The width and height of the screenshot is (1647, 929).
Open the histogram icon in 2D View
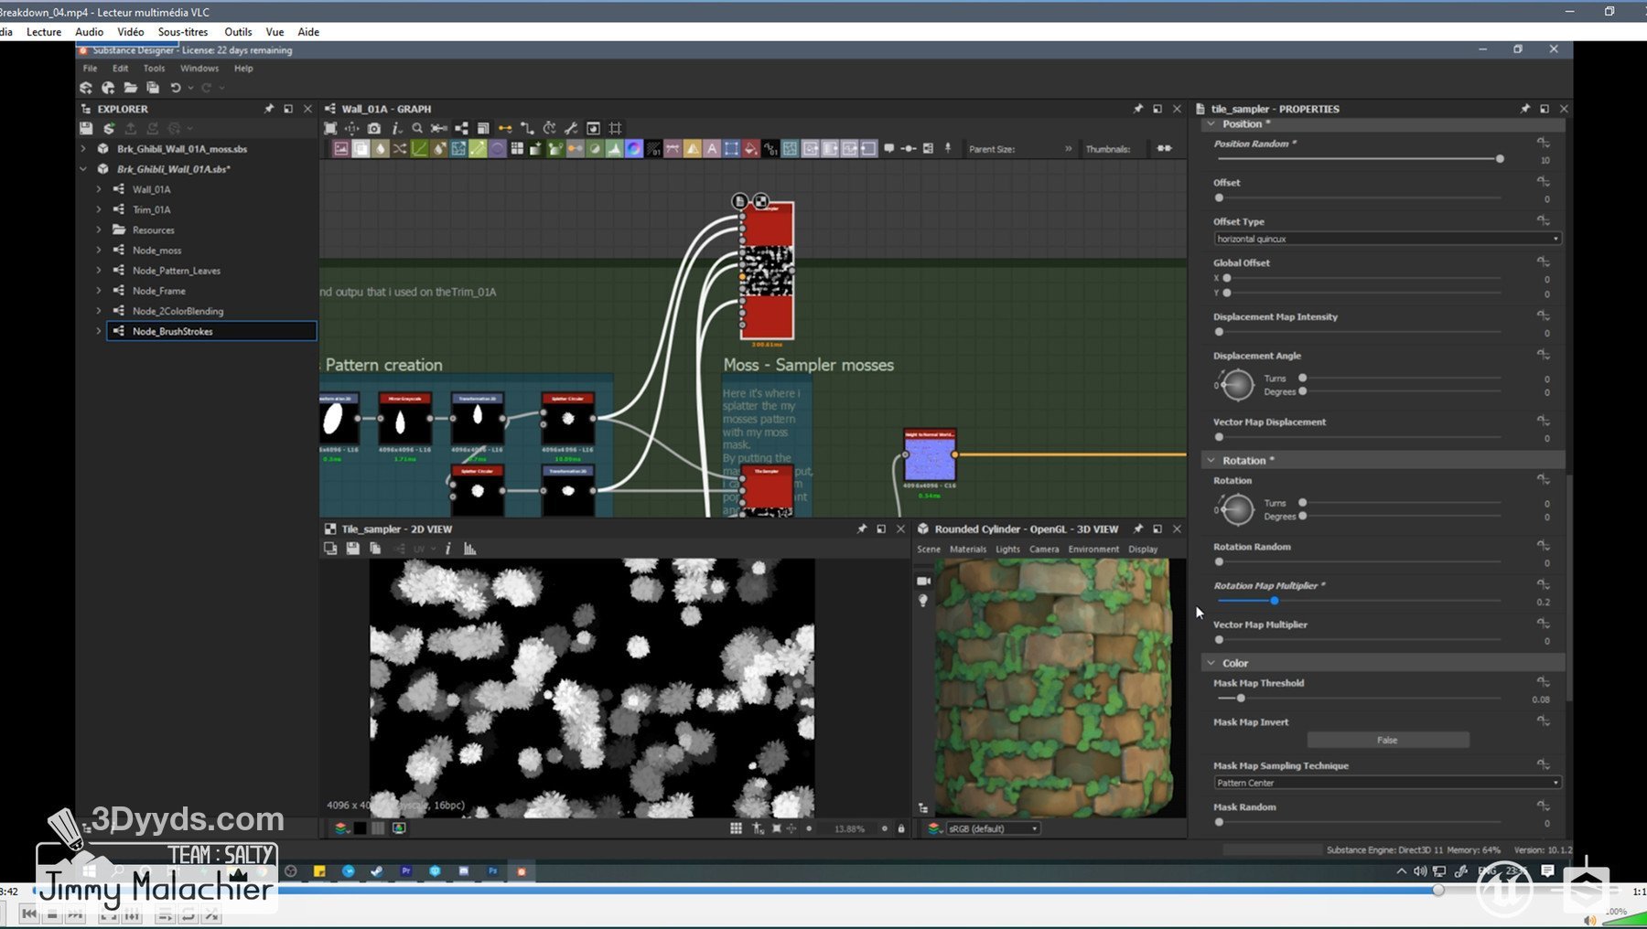(x=469, y=549)
